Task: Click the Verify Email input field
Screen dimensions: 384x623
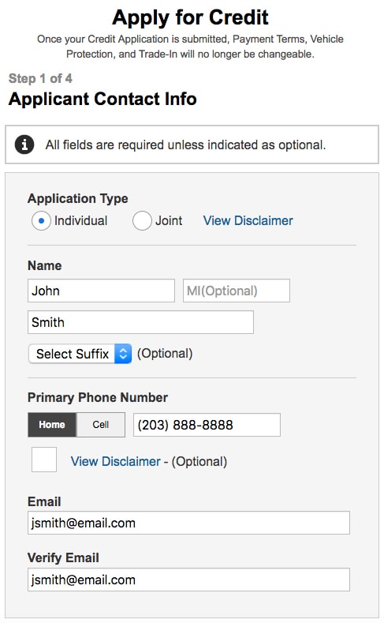Action: 188,580
